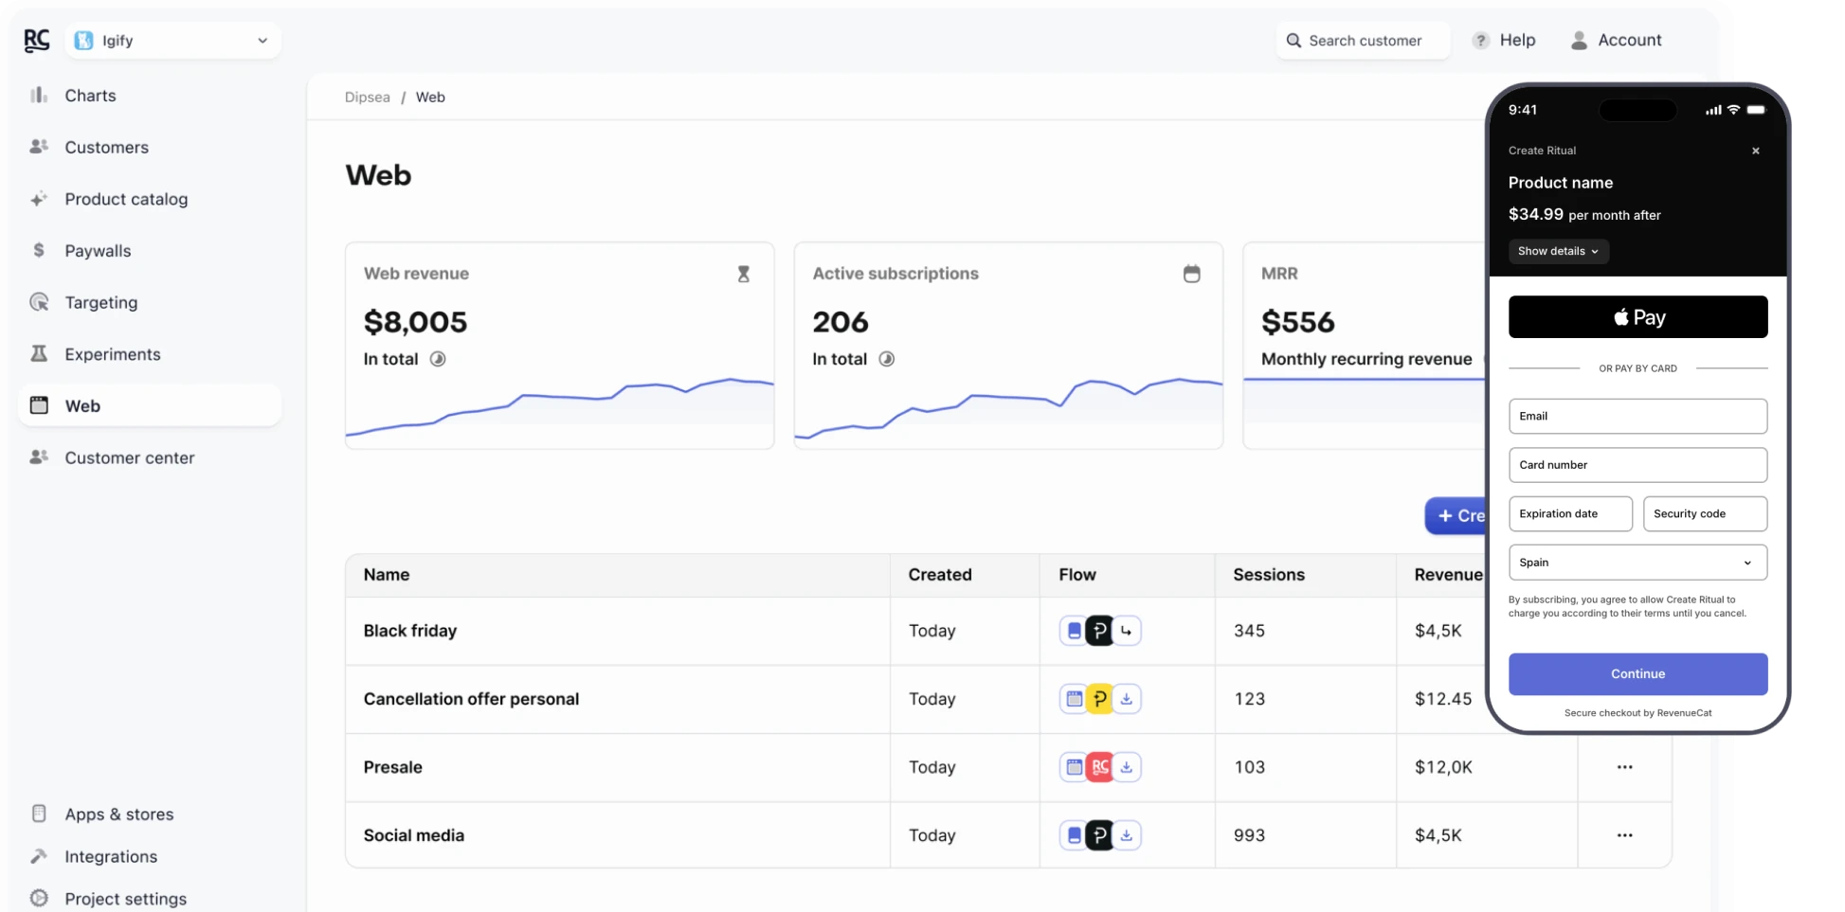Click yellow paywall icon in Cancellation offer flow

click(x=1100, y=699)
